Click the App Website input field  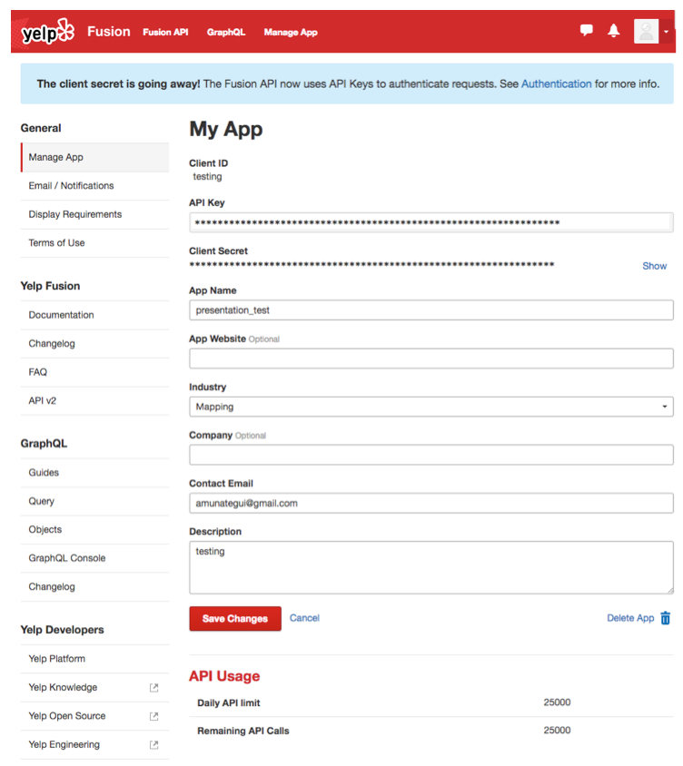[431, 358]
